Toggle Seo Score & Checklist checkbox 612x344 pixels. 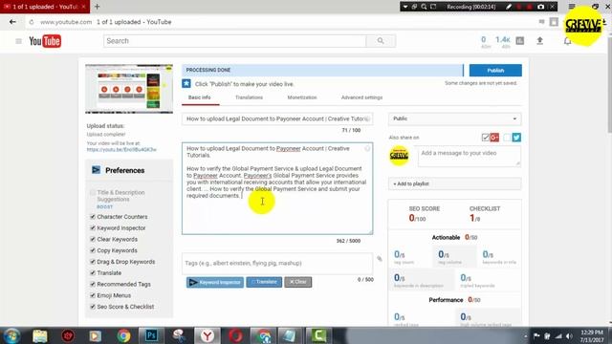click(93, 307)
